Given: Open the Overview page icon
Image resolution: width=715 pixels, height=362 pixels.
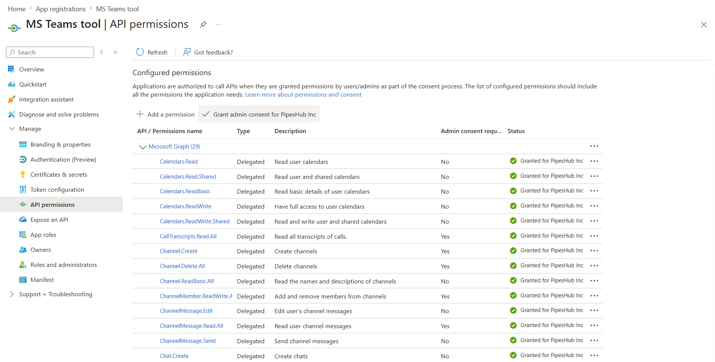Looking at the screenshot, I should 12,69.
